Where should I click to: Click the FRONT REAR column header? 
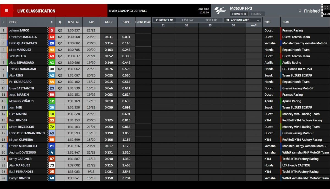click(x=143, y=22)
